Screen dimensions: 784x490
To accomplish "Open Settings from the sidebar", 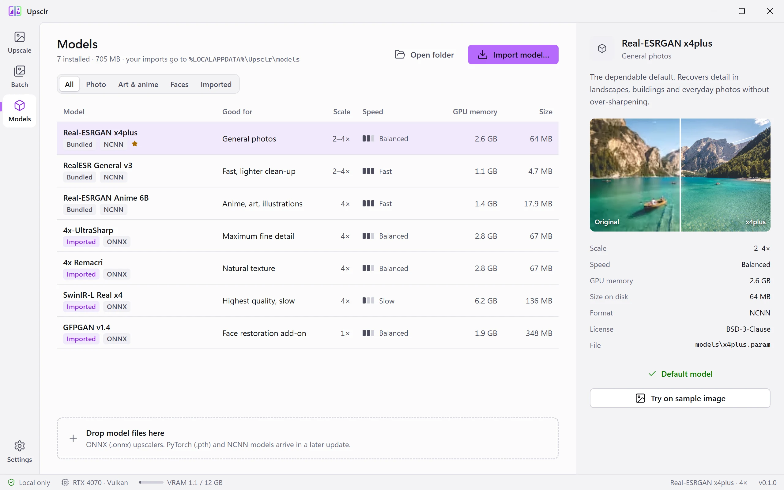I will pyautogui.click(x=19, y=451).
